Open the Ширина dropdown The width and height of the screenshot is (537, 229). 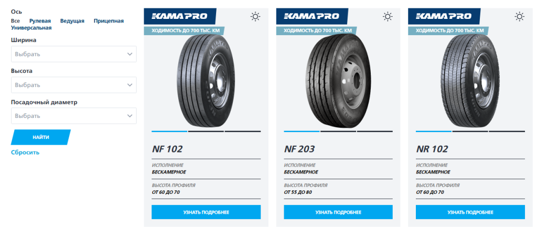tap(73, 54)
